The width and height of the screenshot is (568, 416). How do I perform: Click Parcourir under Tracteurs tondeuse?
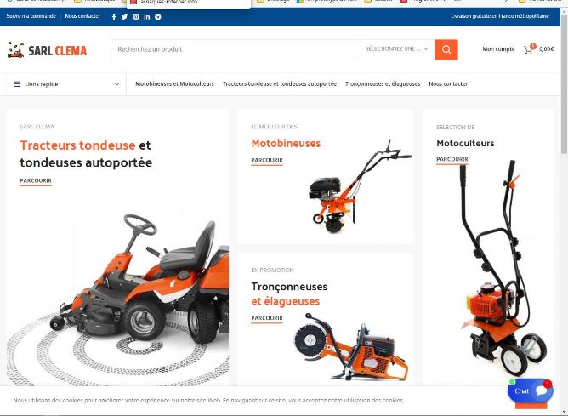[x=36, y=181]
